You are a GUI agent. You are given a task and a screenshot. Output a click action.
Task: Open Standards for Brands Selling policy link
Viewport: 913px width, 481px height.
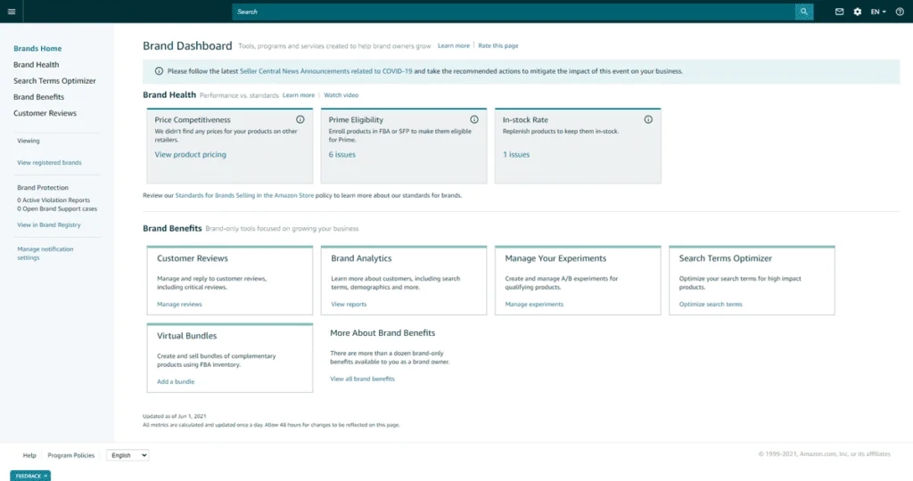(x=244, y=195)
